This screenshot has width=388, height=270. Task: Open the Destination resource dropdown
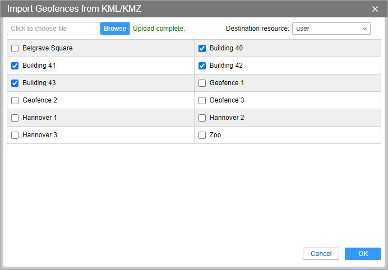(x=331, y=29)
